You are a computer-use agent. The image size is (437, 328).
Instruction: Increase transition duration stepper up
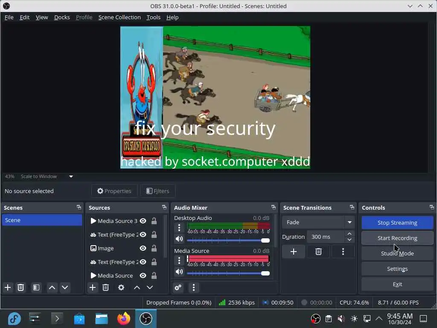click(350, 234)
